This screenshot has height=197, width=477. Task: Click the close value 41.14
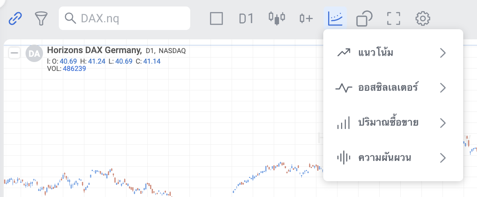pyautogui.click(x=152, y=62)
